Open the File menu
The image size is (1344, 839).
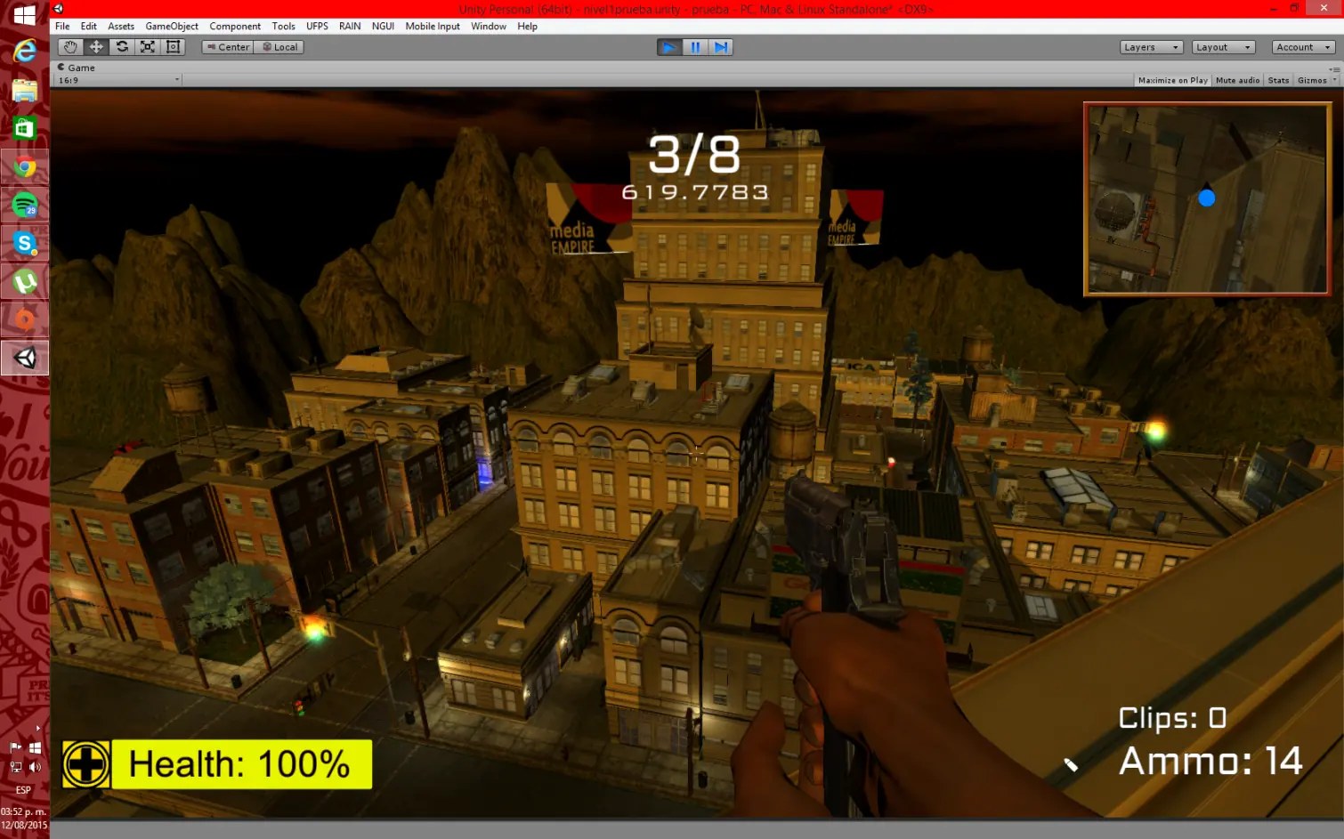[x=62, y=26]
